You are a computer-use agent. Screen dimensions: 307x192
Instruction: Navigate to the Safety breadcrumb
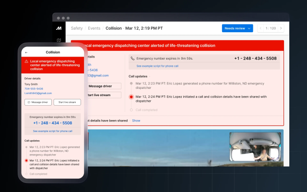(77, 28)
